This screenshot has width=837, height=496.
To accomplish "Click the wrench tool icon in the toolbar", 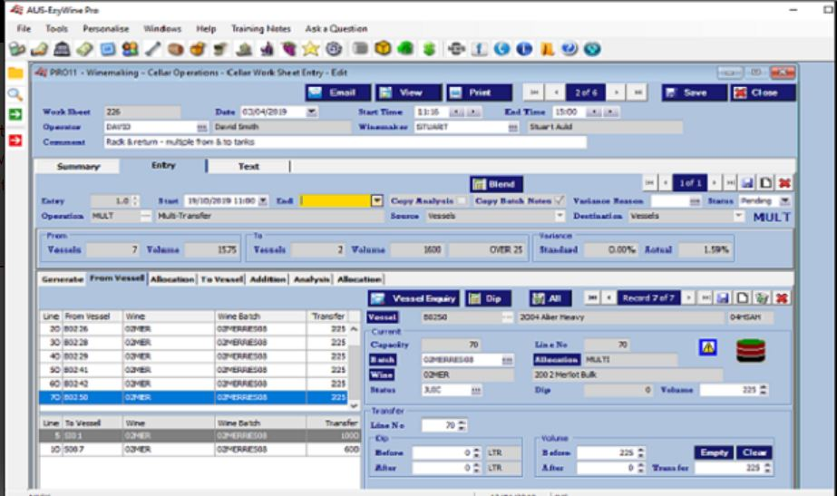I will click(152, 49).
